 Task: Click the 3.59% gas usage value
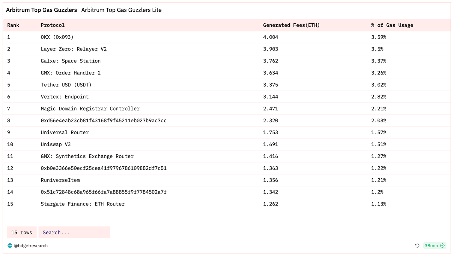[379, 37]
